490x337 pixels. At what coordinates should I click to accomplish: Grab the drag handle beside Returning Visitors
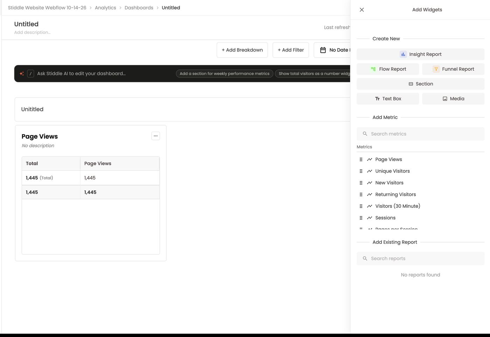click(361, 194)
